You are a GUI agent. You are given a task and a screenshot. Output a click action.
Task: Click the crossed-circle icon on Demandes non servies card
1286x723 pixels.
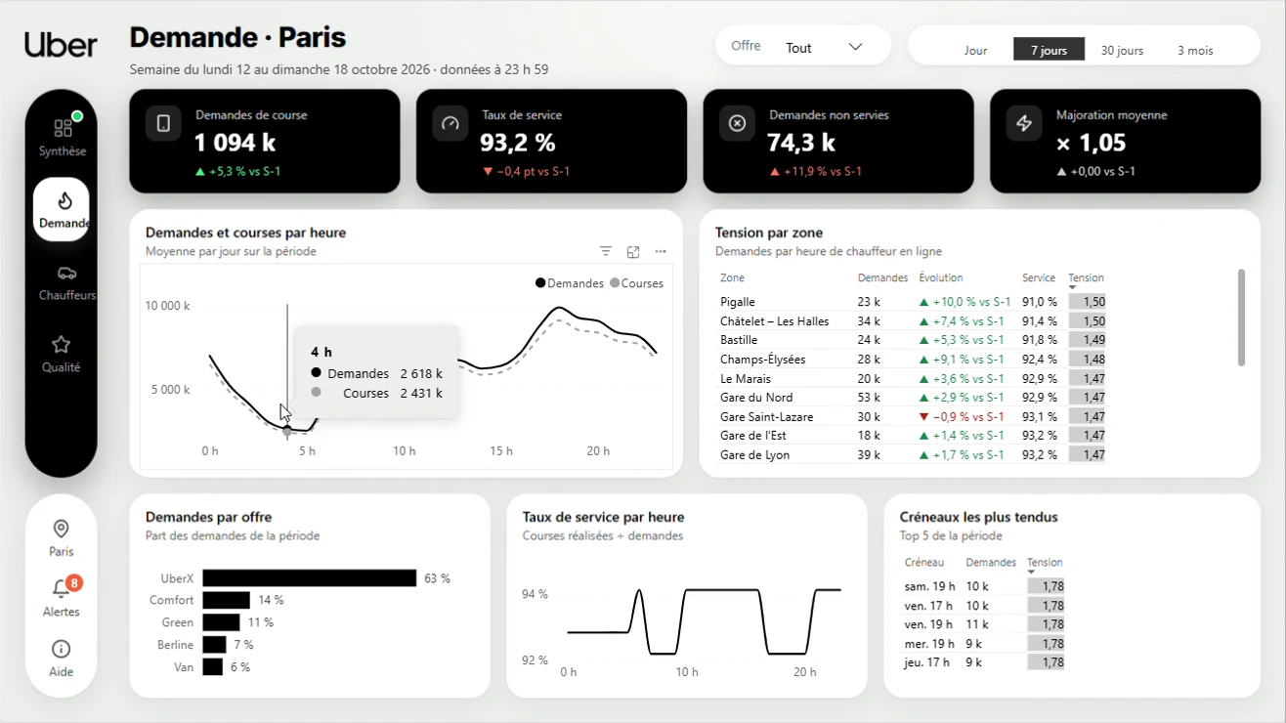(738, 124)
